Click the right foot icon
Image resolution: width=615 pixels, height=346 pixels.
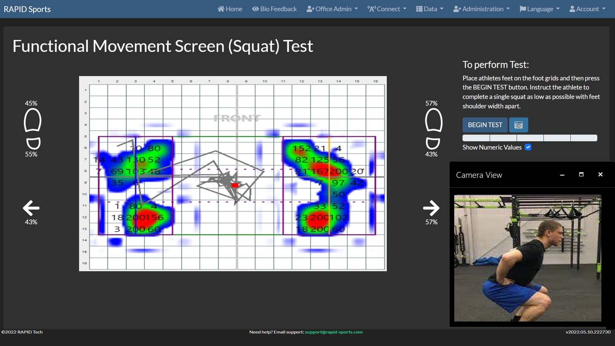click(x=434, y=129)
